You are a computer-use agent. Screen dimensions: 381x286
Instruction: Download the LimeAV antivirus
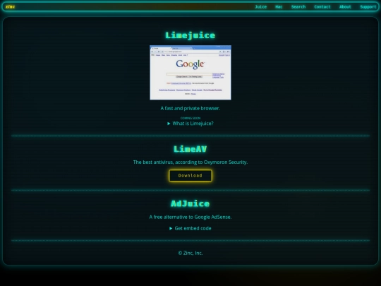tap(190, 176)
